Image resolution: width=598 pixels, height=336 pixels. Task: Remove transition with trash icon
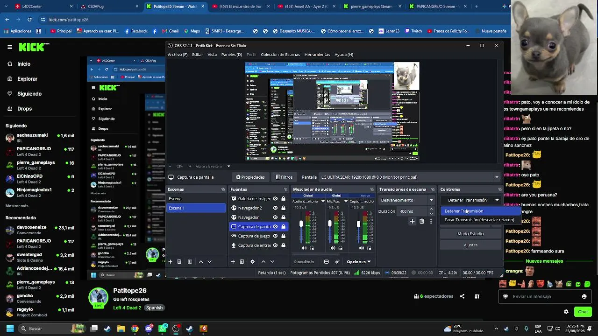click(x=422, y=221)
